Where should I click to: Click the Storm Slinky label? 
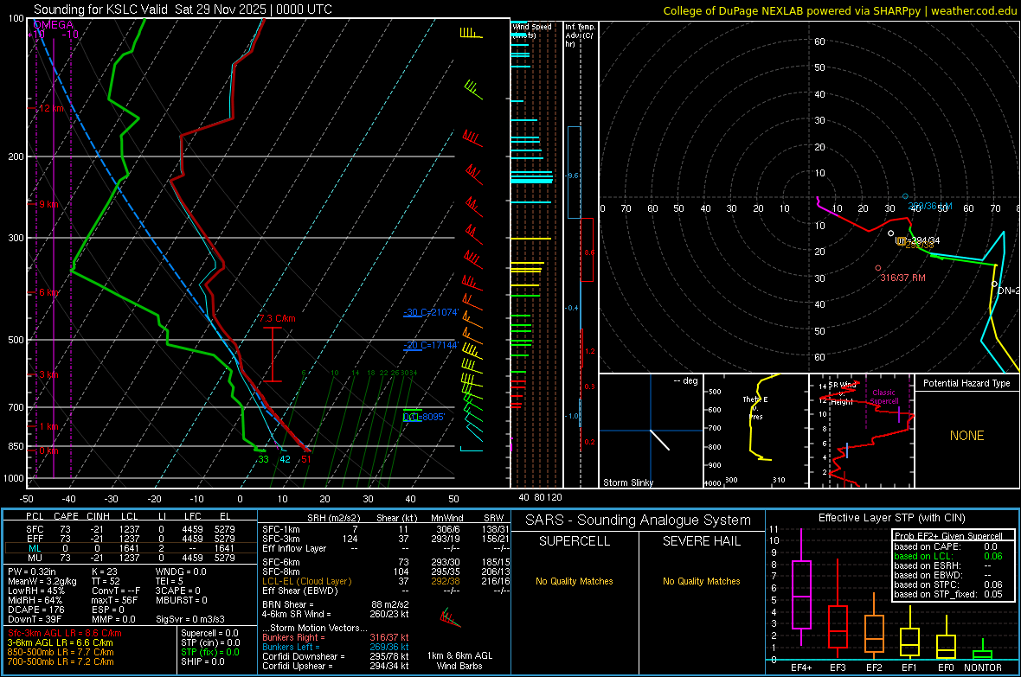pyautogui.click(x=627, y=482)
